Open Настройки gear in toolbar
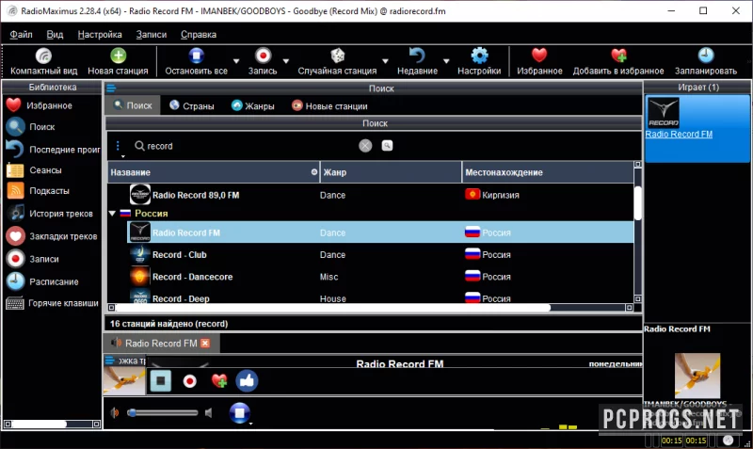 pyautogui.click(x=479, y=61)
